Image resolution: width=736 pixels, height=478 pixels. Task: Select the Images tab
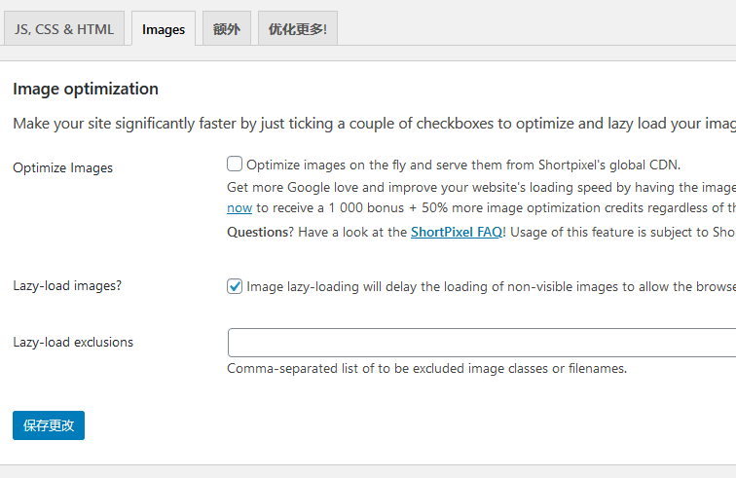[x=164, y=29]
